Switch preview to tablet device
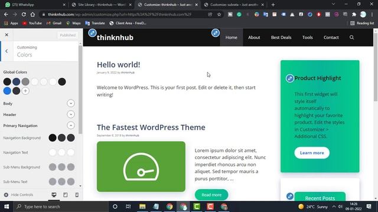The width and height of the screenshot is (378, 212). (66, 195)
